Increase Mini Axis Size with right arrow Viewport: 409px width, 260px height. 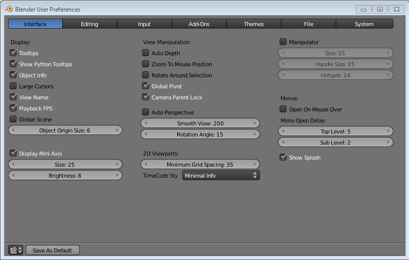click(x=117, y=164)
